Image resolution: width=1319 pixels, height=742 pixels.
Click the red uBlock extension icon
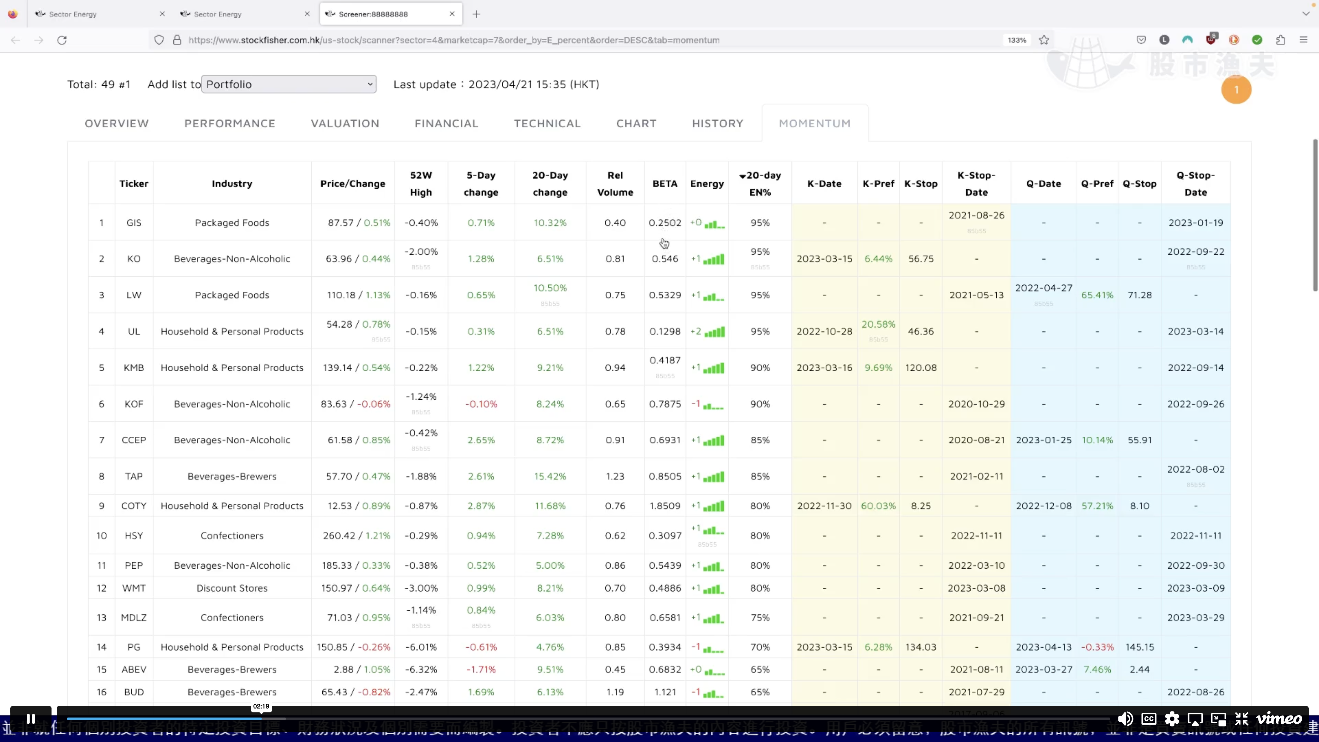point(1211,39)
